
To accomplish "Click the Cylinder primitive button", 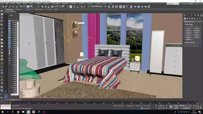I will (x=188, y=33).
